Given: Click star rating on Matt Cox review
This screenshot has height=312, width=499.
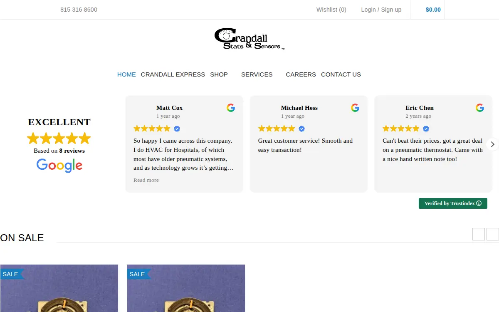Looking at the screenshot, I should pos(152,129).
